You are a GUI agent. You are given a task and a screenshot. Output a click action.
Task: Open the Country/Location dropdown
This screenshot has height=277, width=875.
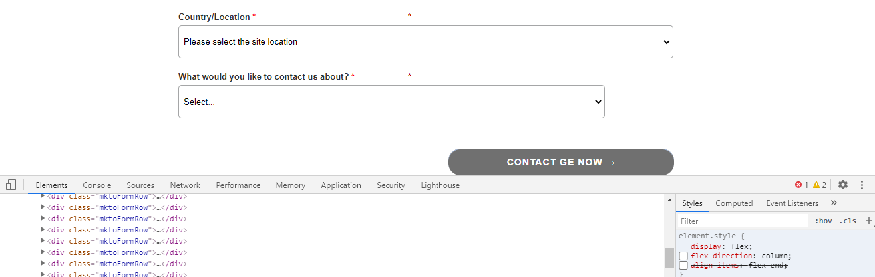[425, 42]
